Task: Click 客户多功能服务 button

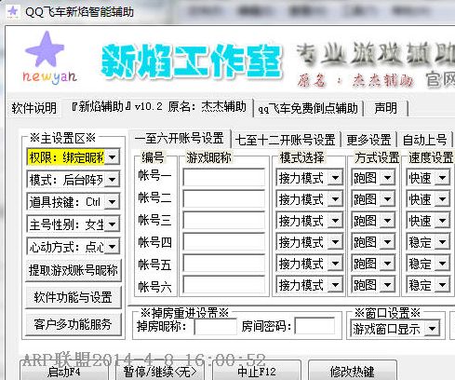Action: (x=74, y=324)
